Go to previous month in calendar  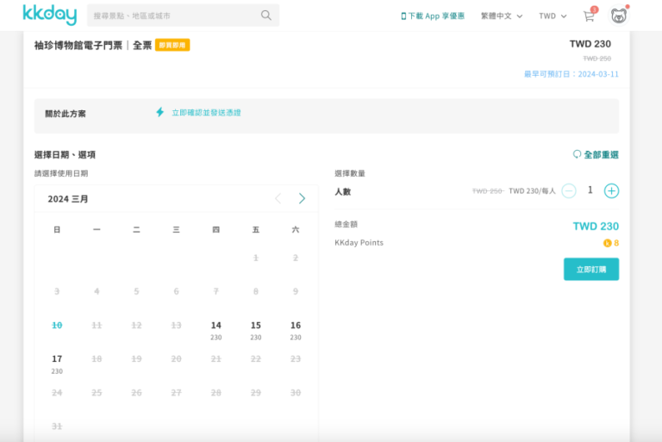tap(278, 199)
